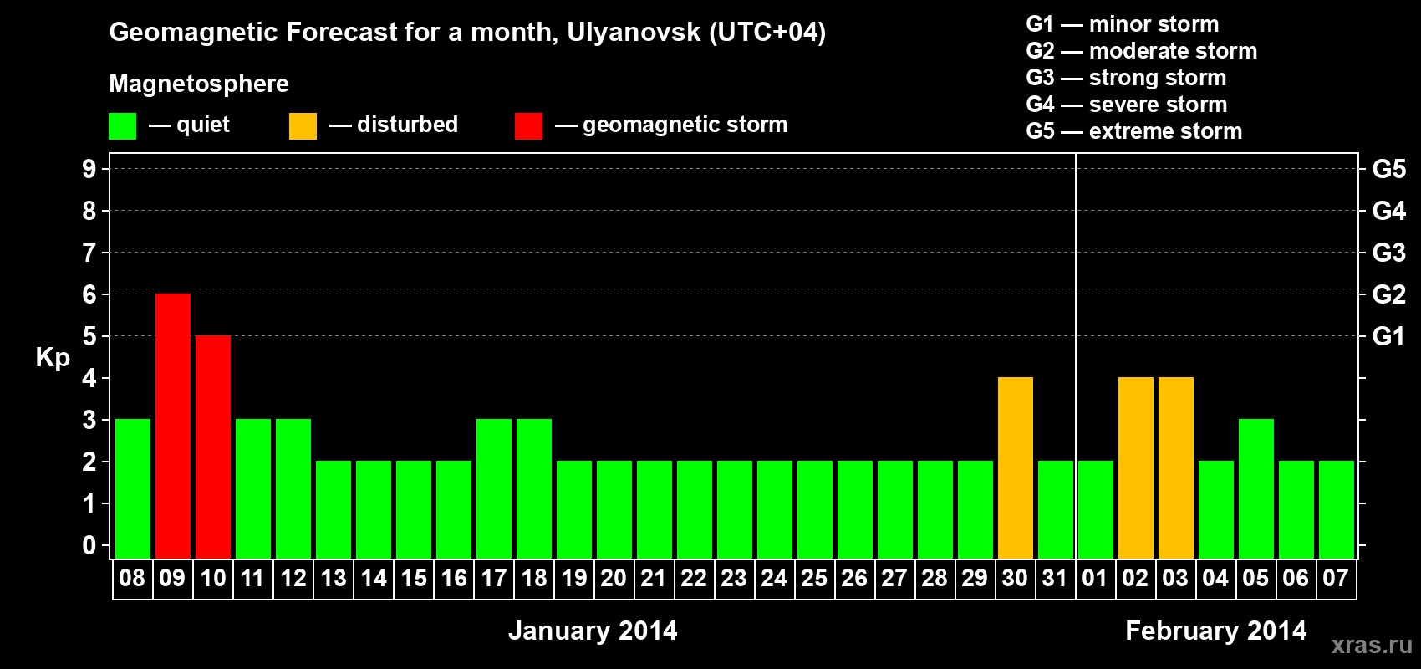The width and height of the screenshot is (1421, 669).
Task: Click the date label 04
Action: click(x=1215, y=578)
